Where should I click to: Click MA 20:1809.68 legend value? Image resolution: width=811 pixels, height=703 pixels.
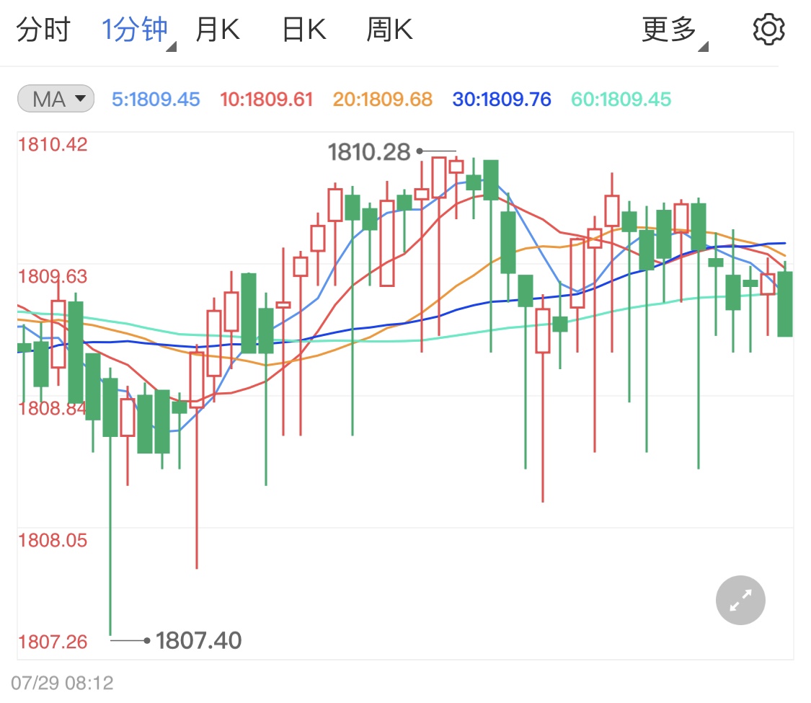pos(382,100)
